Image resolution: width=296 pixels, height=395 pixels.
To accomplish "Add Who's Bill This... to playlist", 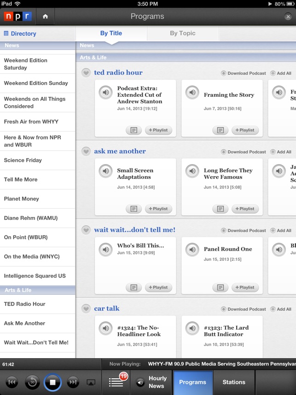I will pyautogui.click(x=158, y=288).
